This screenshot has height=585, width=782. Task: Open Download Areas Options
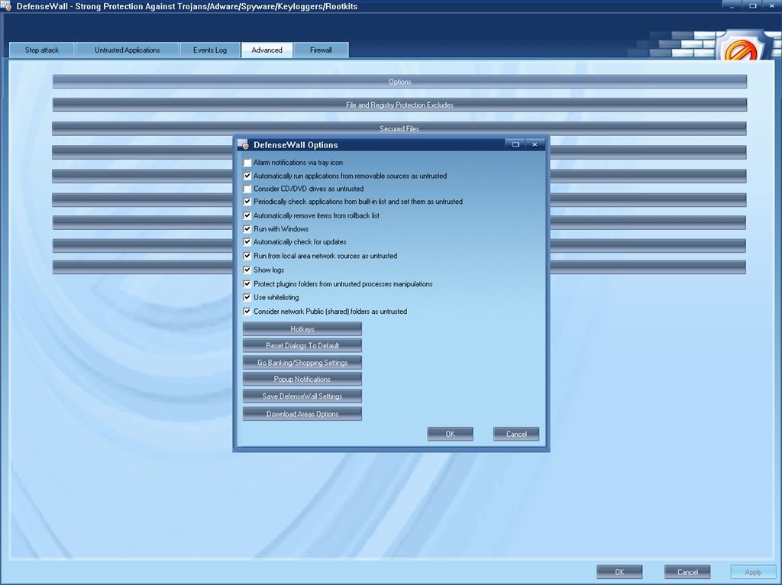click(x=302, y=414)
